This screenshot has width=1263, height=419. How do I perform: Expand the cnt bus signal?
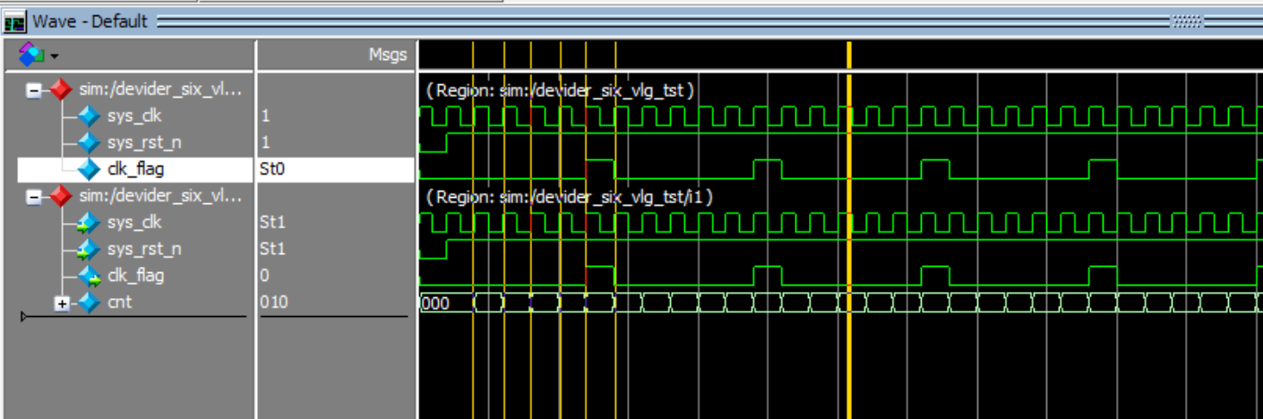click(x=62, y=304)
